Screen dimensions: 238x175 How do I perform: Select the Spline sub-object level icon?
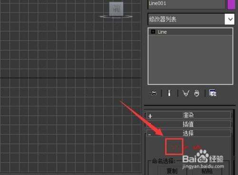tap(197, 147)
